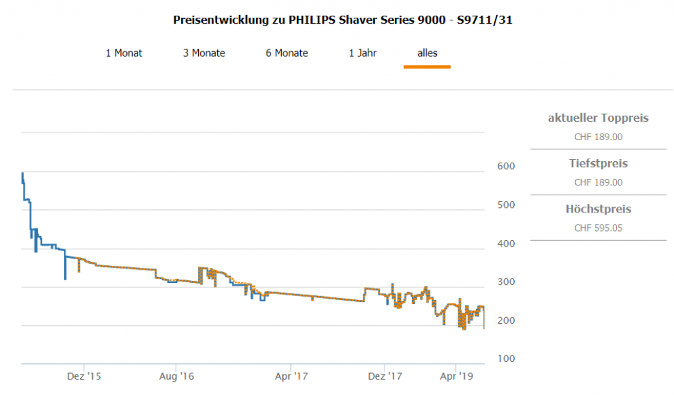Click the CHF 189.00 value under aktueller Toppreis
This screenshot has width=674, height=402.
[598, 137]
